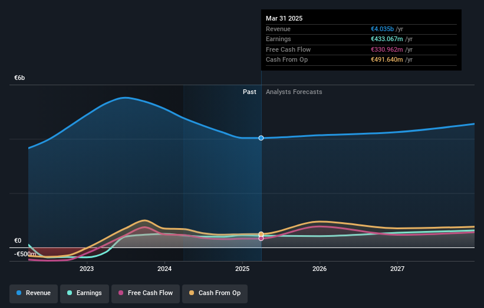Toggle the Free Cash Flow legend button
Screen dimensions: 484x308
(146, 293)
